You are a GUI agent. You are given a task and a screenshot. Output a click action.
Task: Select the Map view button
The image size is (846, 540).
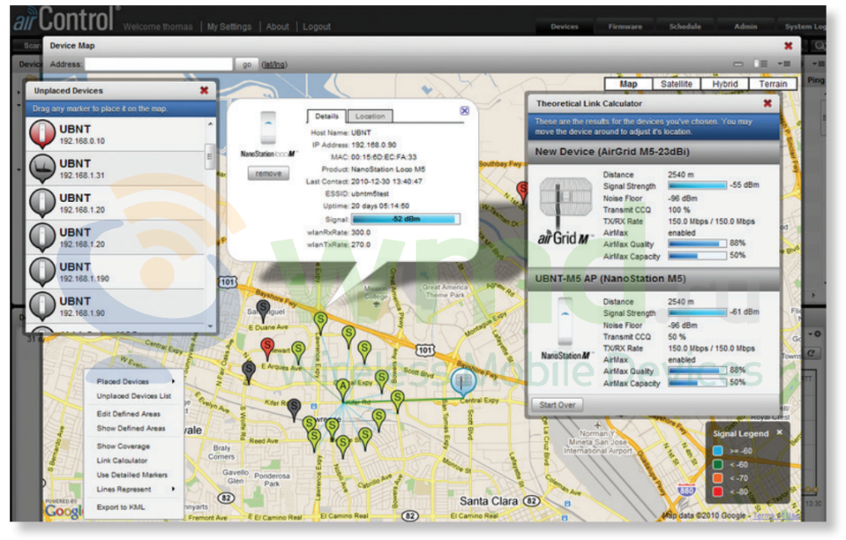click(x=628, y=84)
